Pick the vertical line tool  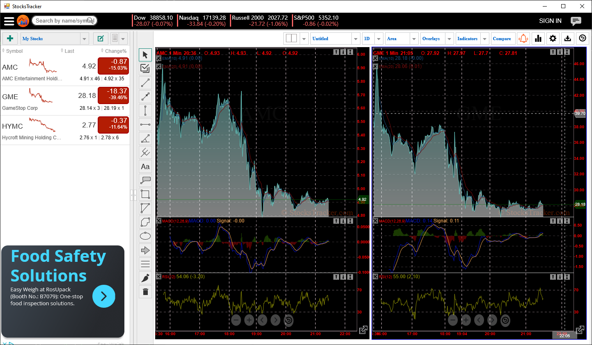point(145,111)
